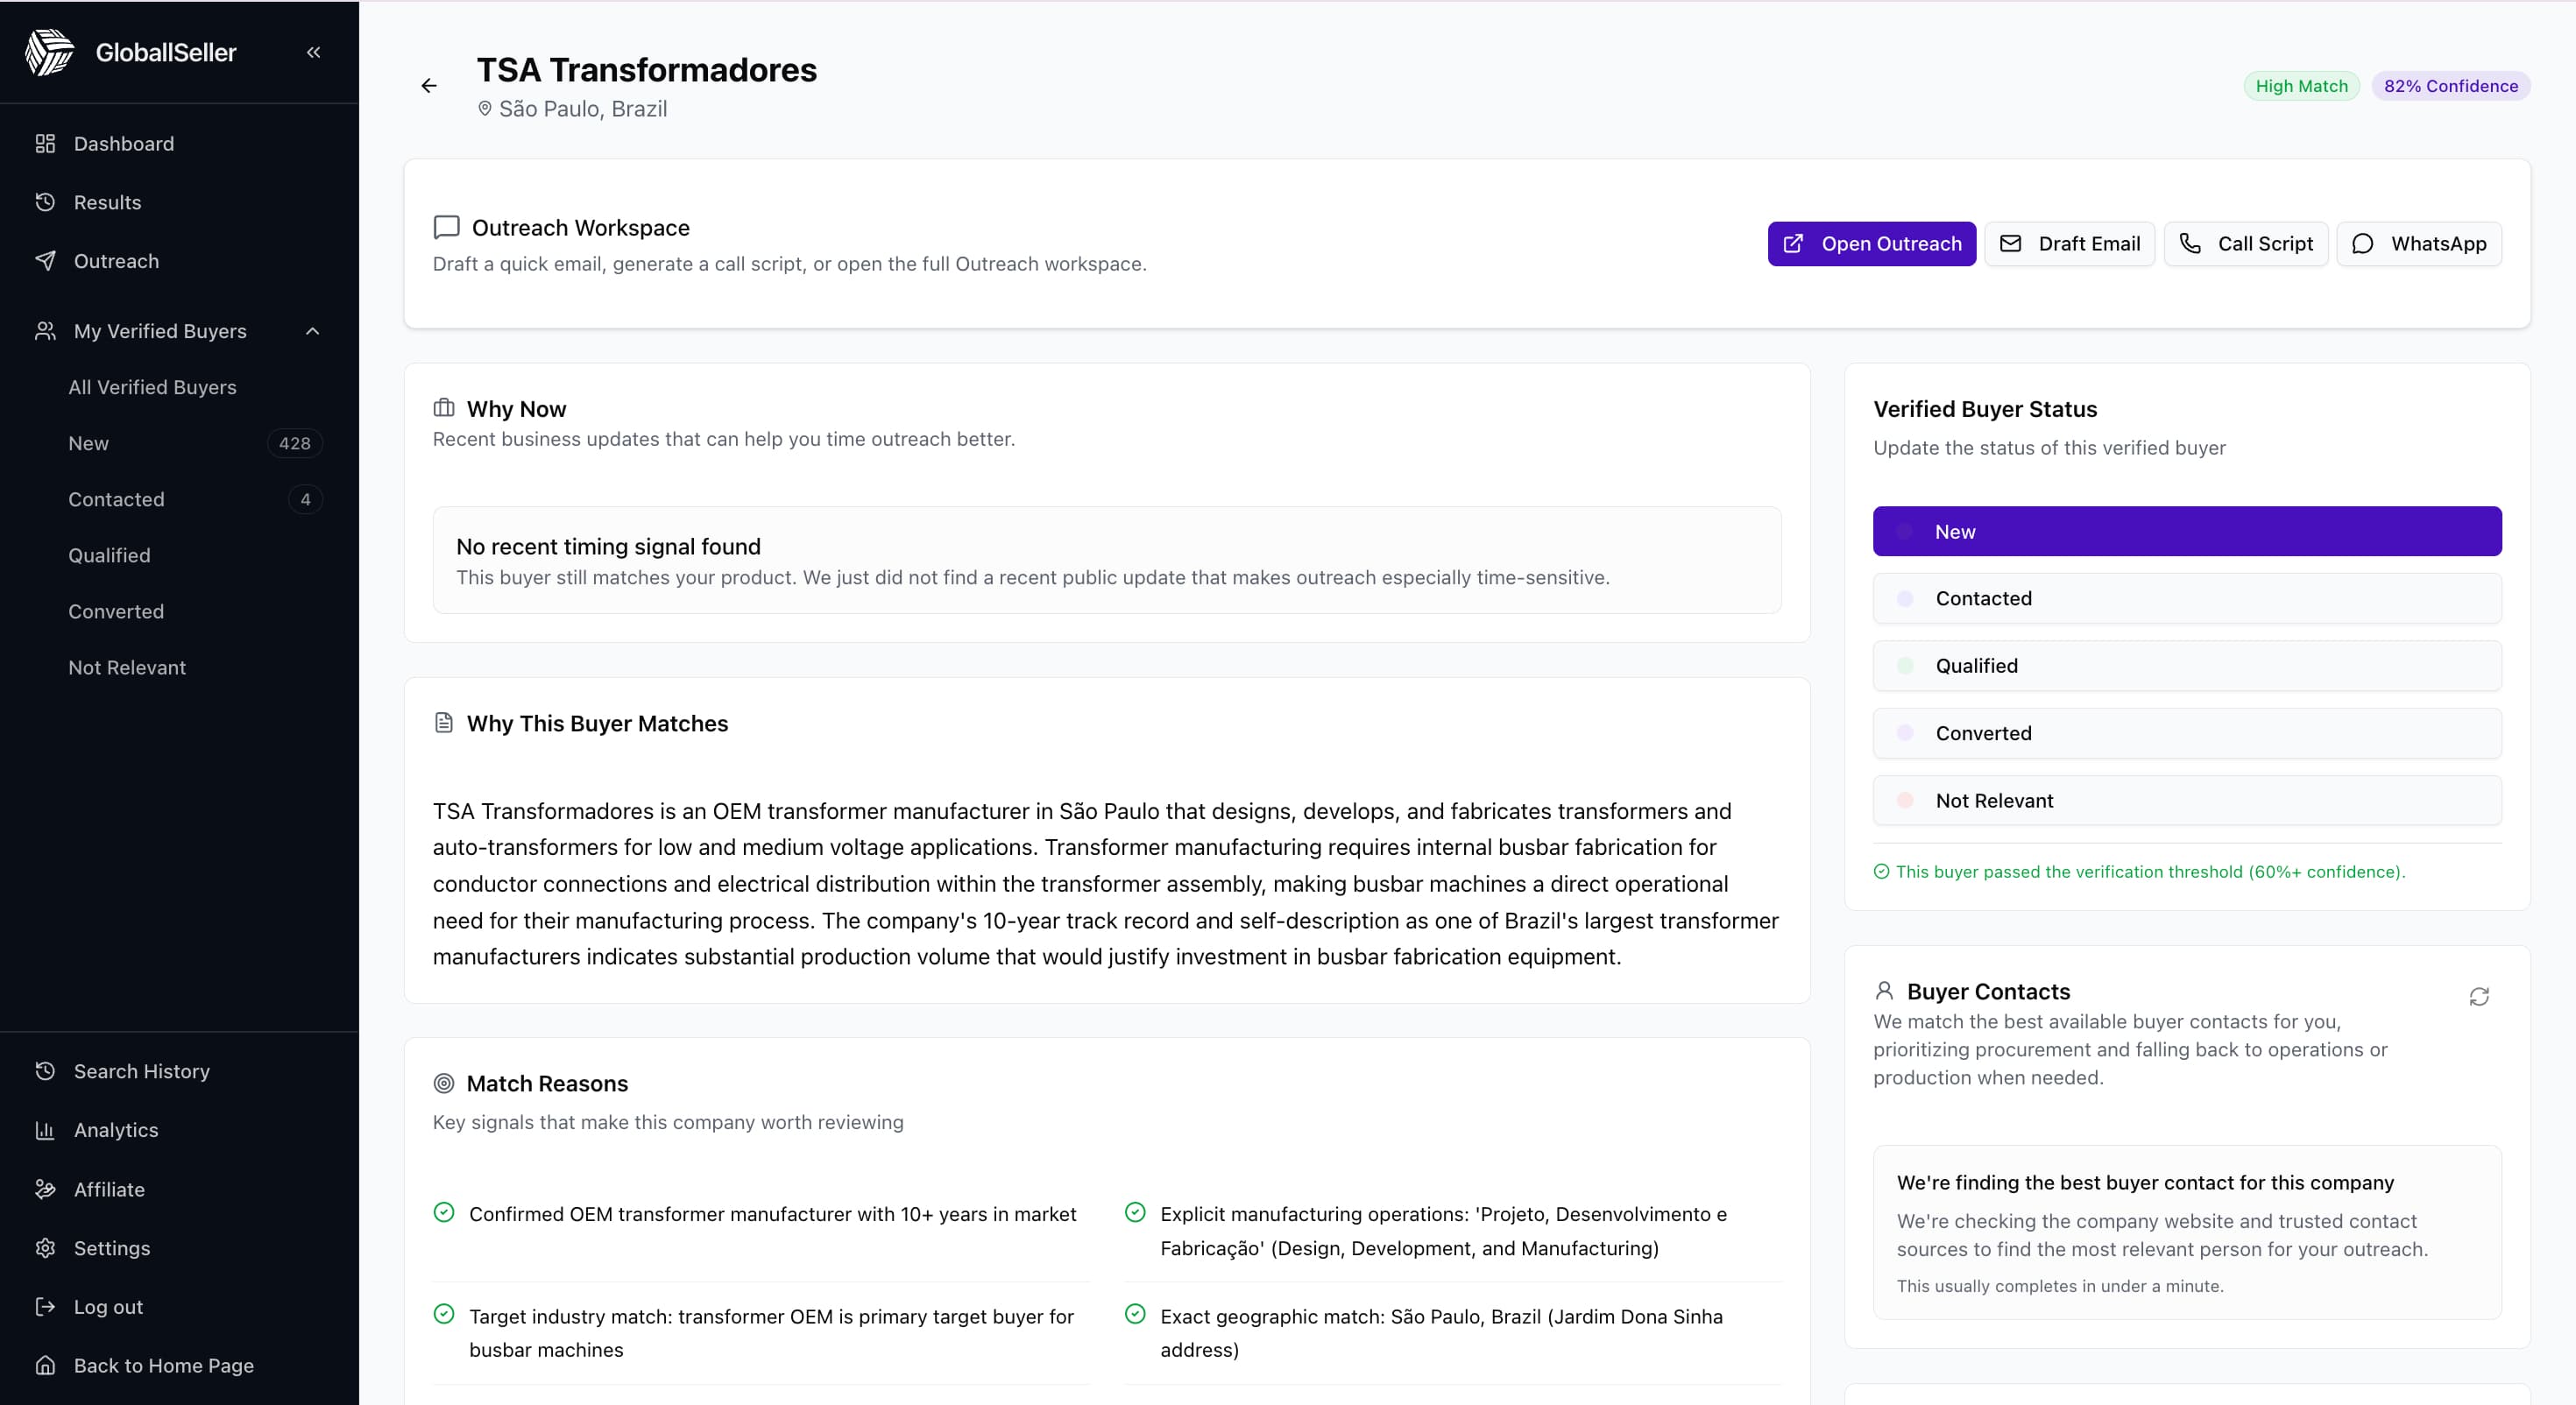Click the Dashboard grid icon
Image resolution: width=2576 pixels, height=1405 pixels.
[x=45, y=144]
